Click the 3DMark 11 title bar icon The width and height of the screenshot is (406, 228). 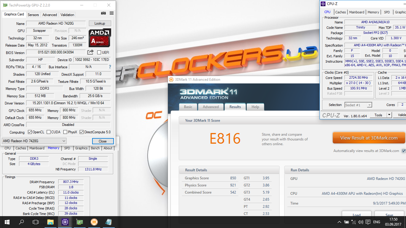click(171, 79)
